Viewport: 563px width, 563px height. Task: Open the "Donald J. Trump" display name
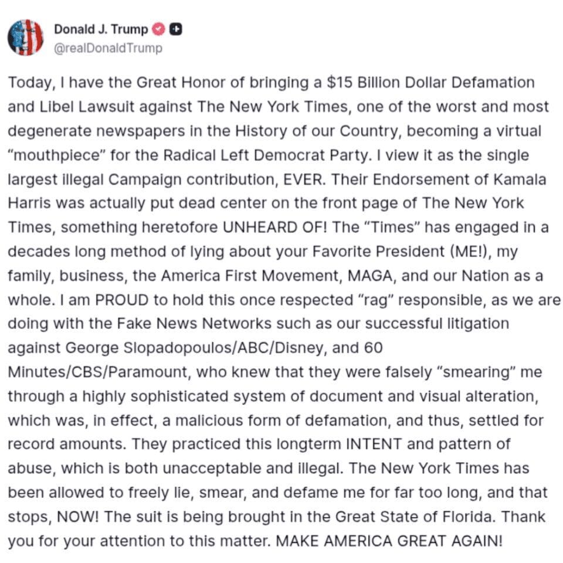[101, 29]
